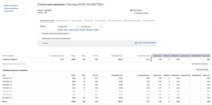This screenshot has height=105, width=212.
Task: Click с 18.02.17 по 20.03.17 row label
Action: tap(10, 59)
